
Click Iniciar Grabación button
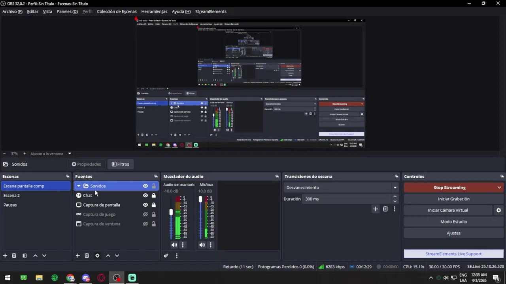click(x=453, y=199)
